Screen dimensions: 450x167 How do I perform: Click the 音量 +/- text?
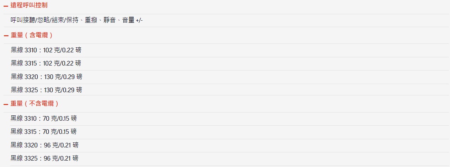(x=132, y=20)
